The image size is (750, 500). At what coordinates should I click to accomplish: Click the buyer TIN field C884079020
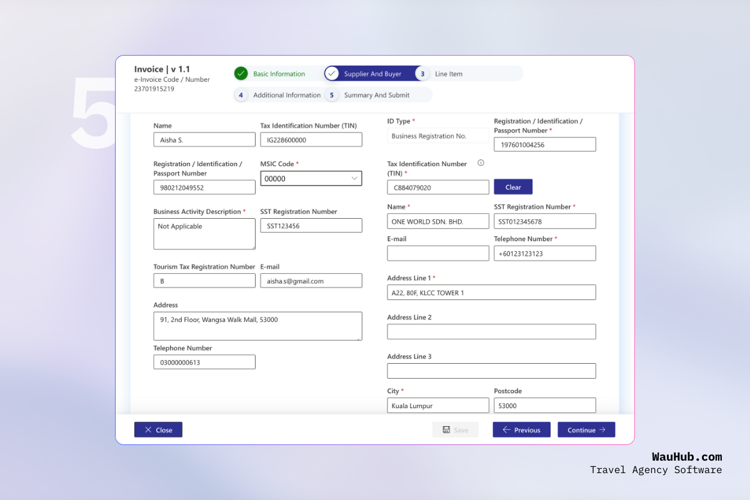(x=438, y=187)
